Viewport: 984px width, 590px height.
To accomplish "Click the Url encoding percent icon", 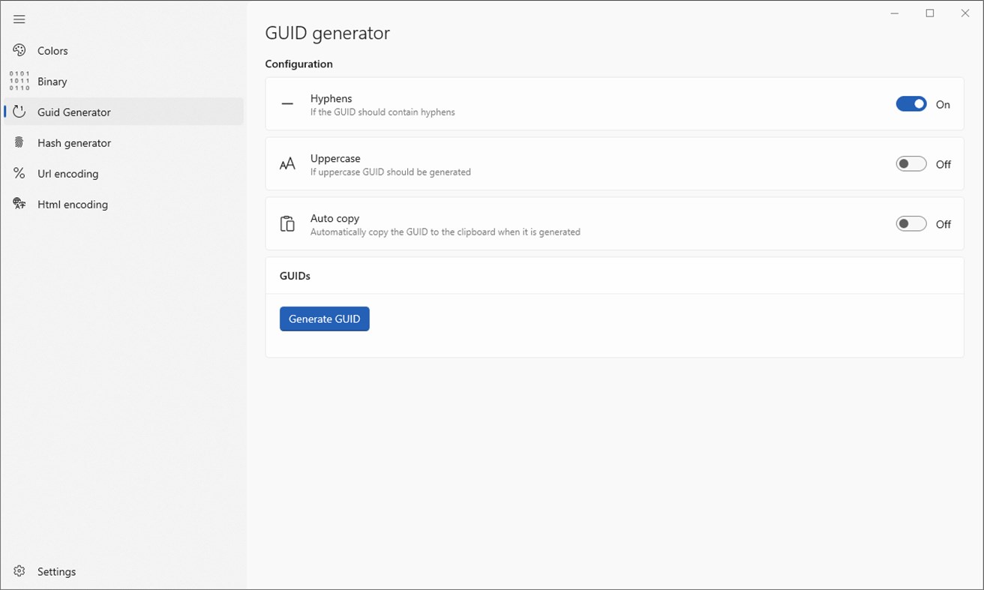I will tap(19, 173).
